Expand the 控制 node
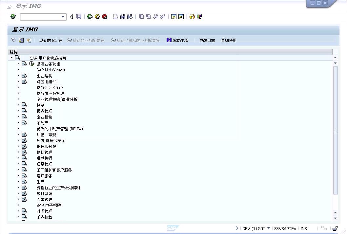The image size is (347, 234). coord(18,105)
